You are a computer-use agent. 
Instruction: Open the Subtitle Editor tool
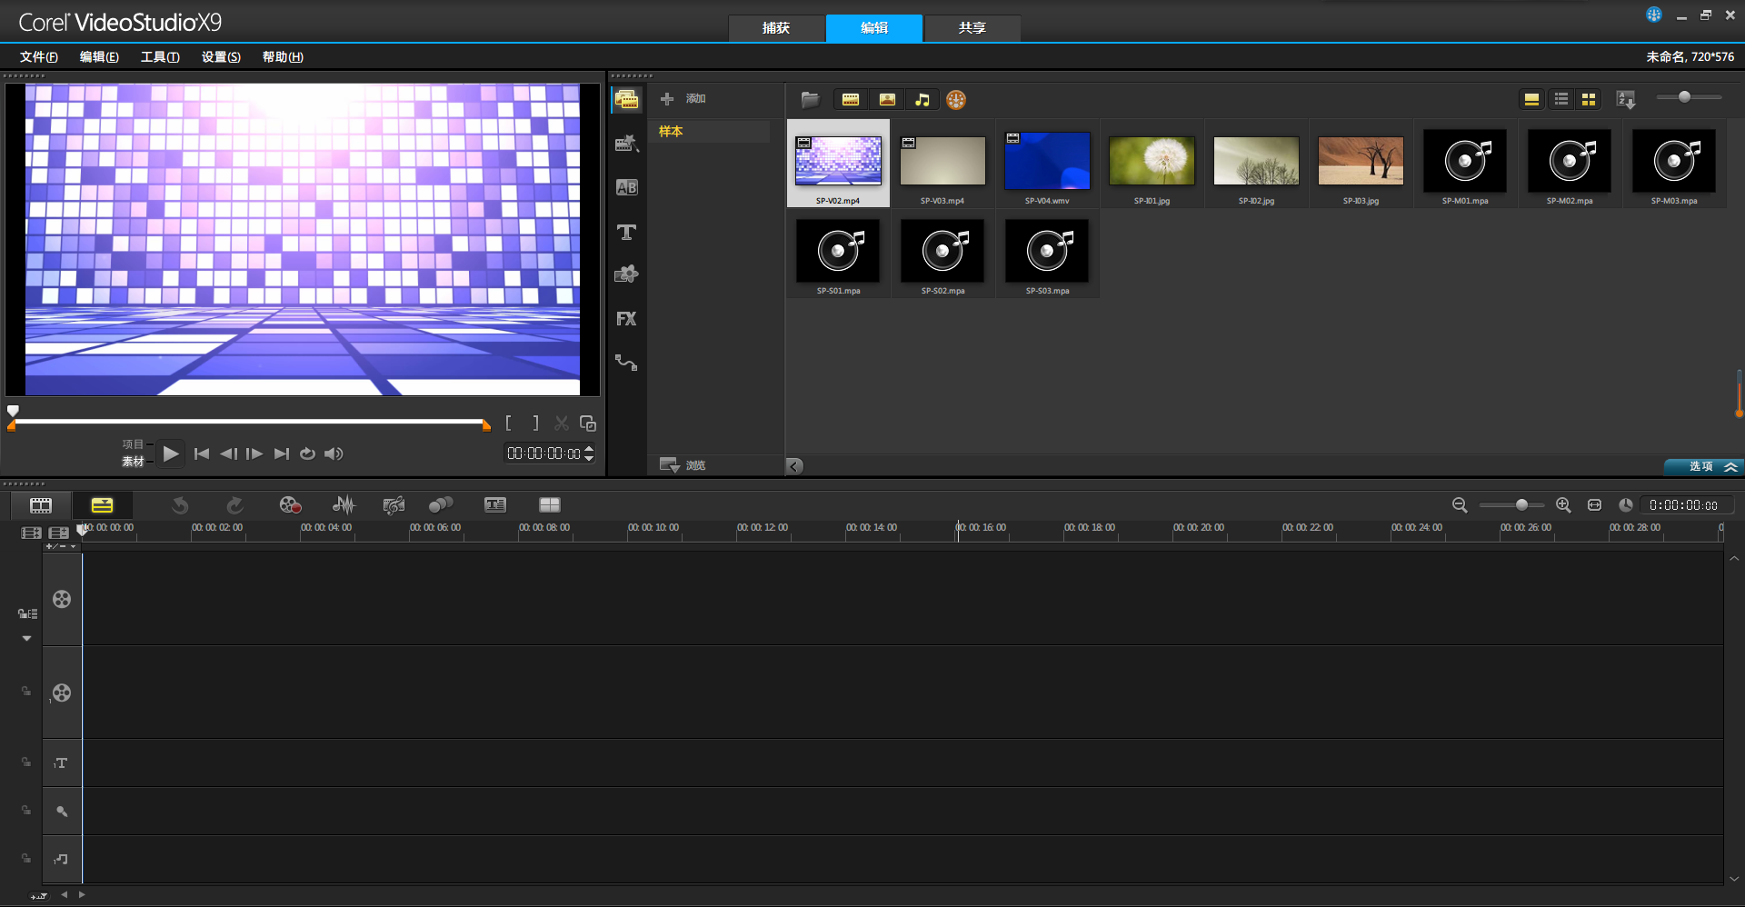click(x=495, y=505)
